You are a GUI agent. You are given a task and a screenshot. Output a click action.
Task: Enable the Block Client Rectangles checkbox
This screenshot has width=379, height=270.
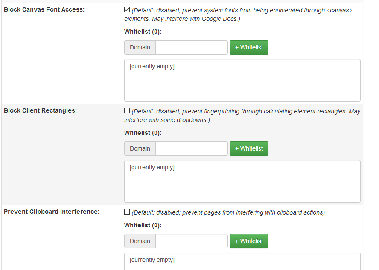(127, 111)
